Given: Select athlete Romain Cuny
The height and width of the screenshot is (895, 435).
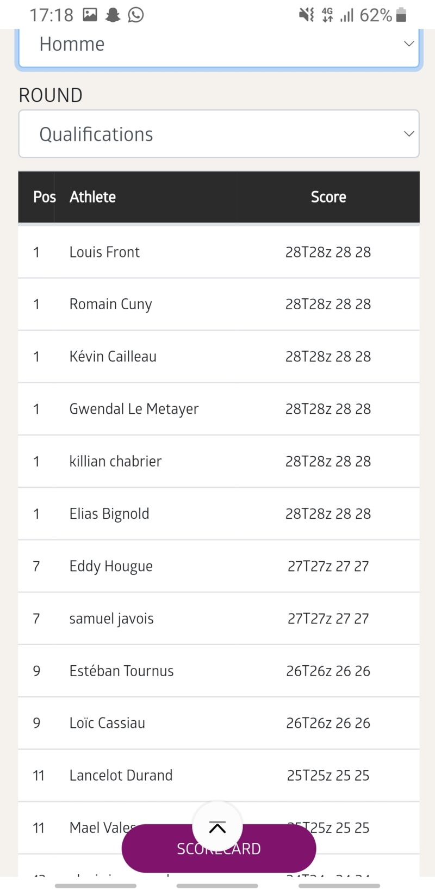Looking at the screenshot, I should pos(110,304).
